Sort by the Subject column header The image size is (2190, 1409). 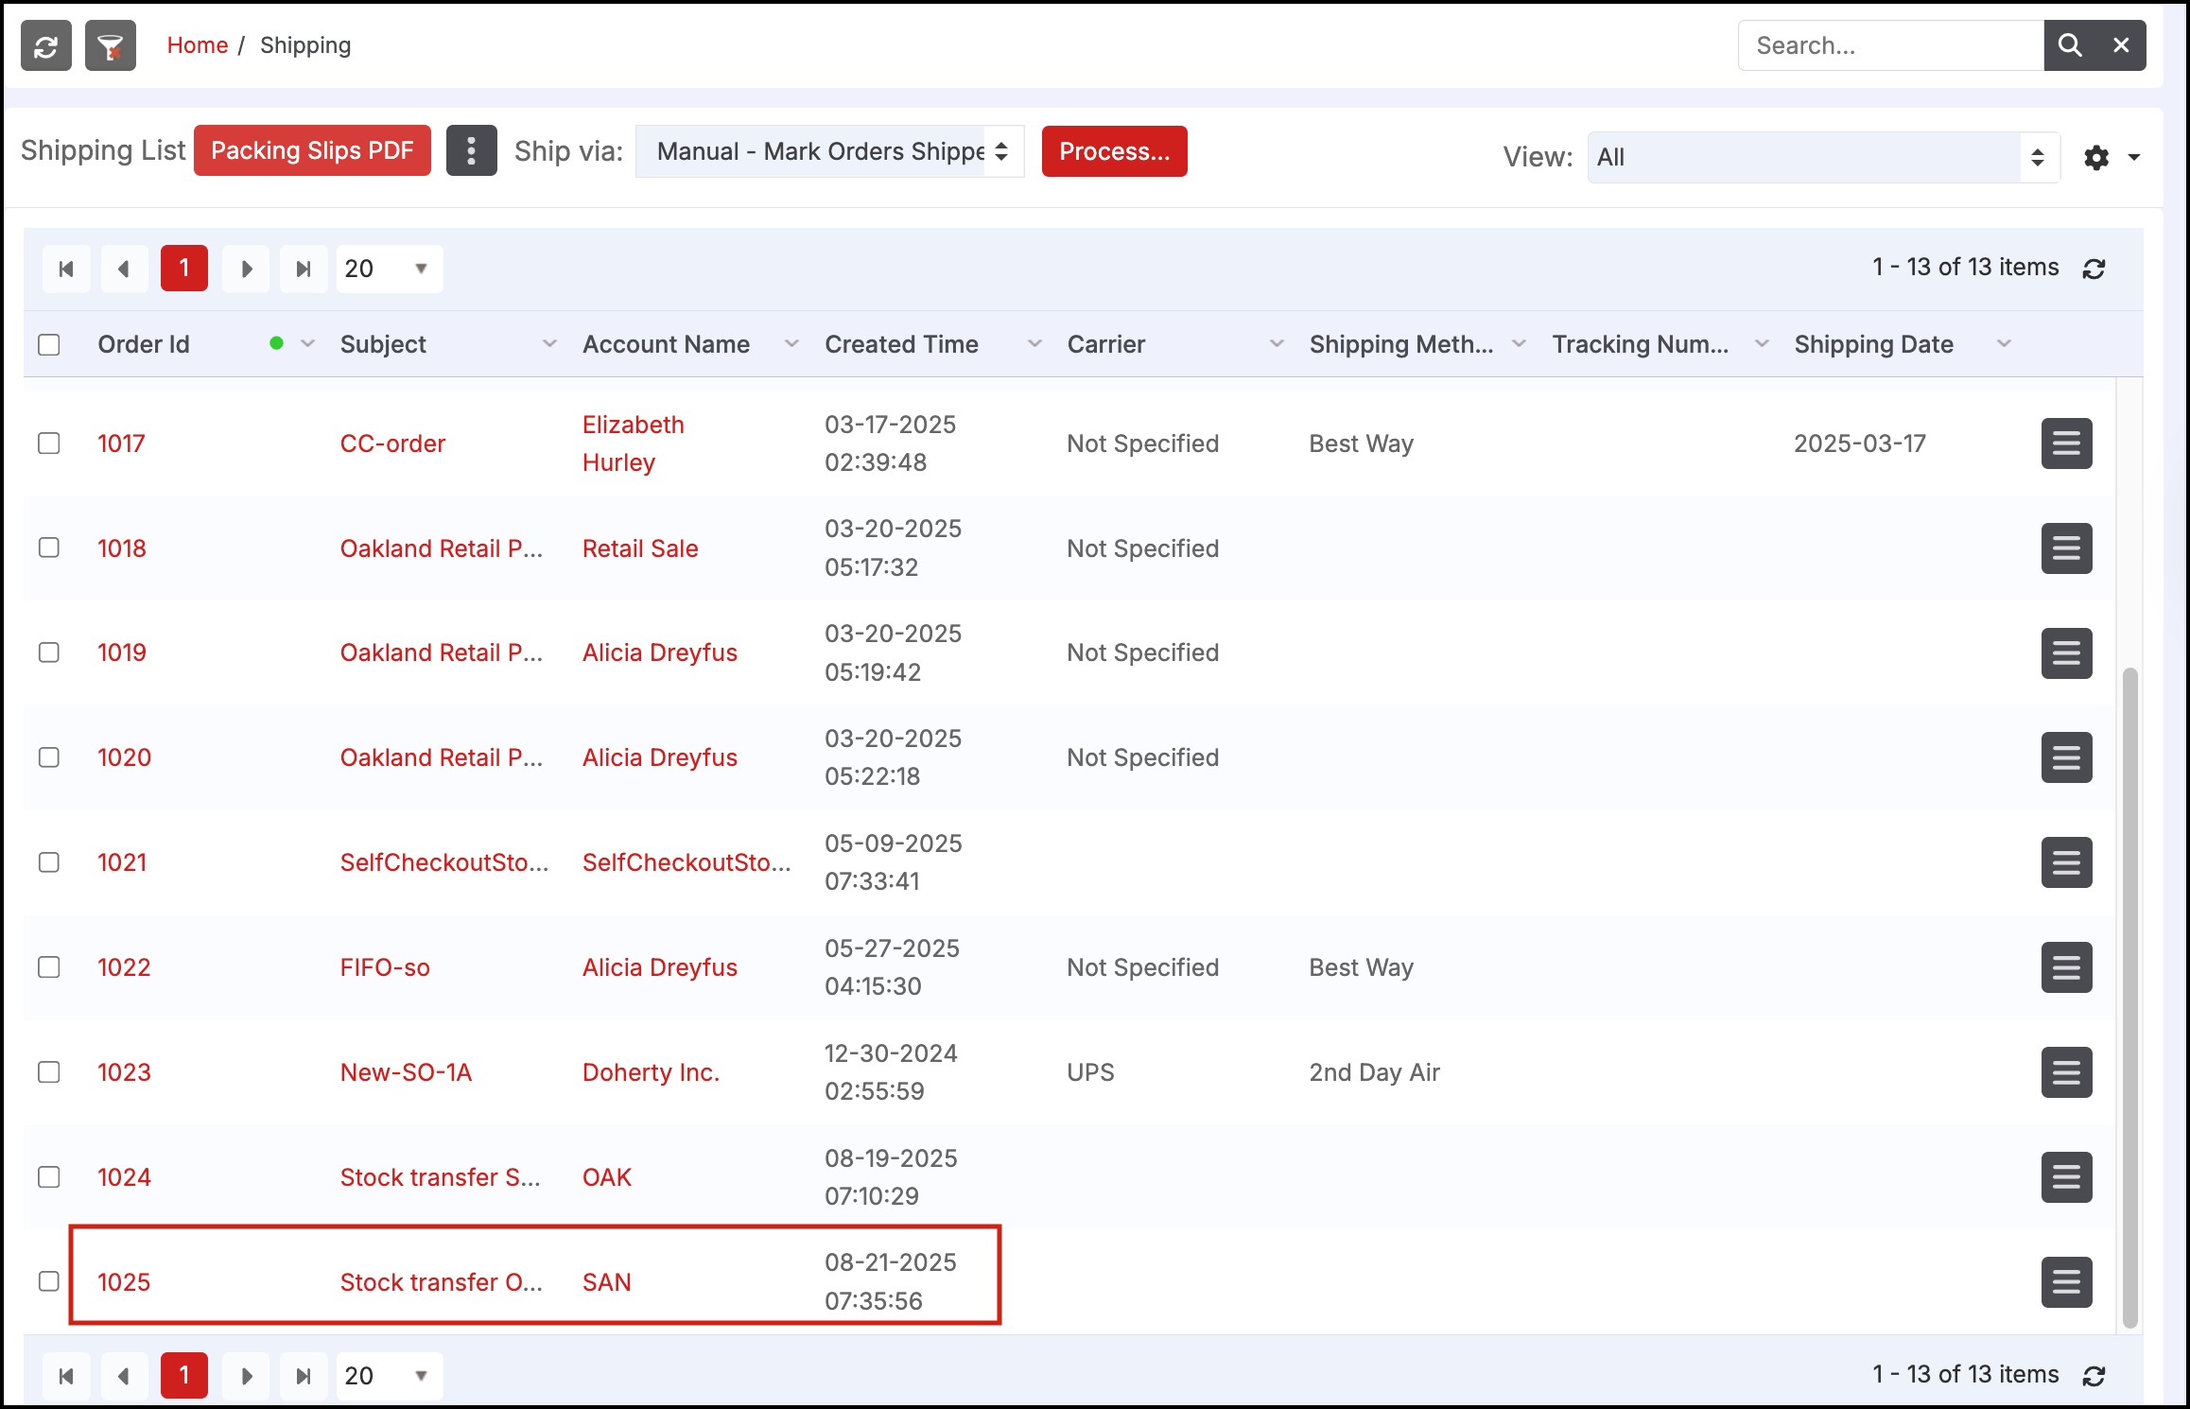tap(383, 344)
